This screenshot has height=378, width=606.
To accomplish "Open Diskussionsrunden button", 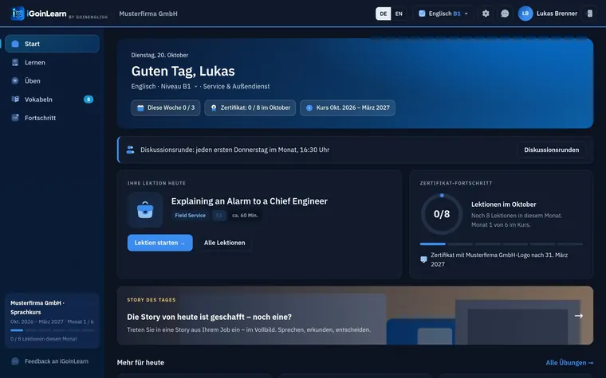I will (x=552, y=150).
